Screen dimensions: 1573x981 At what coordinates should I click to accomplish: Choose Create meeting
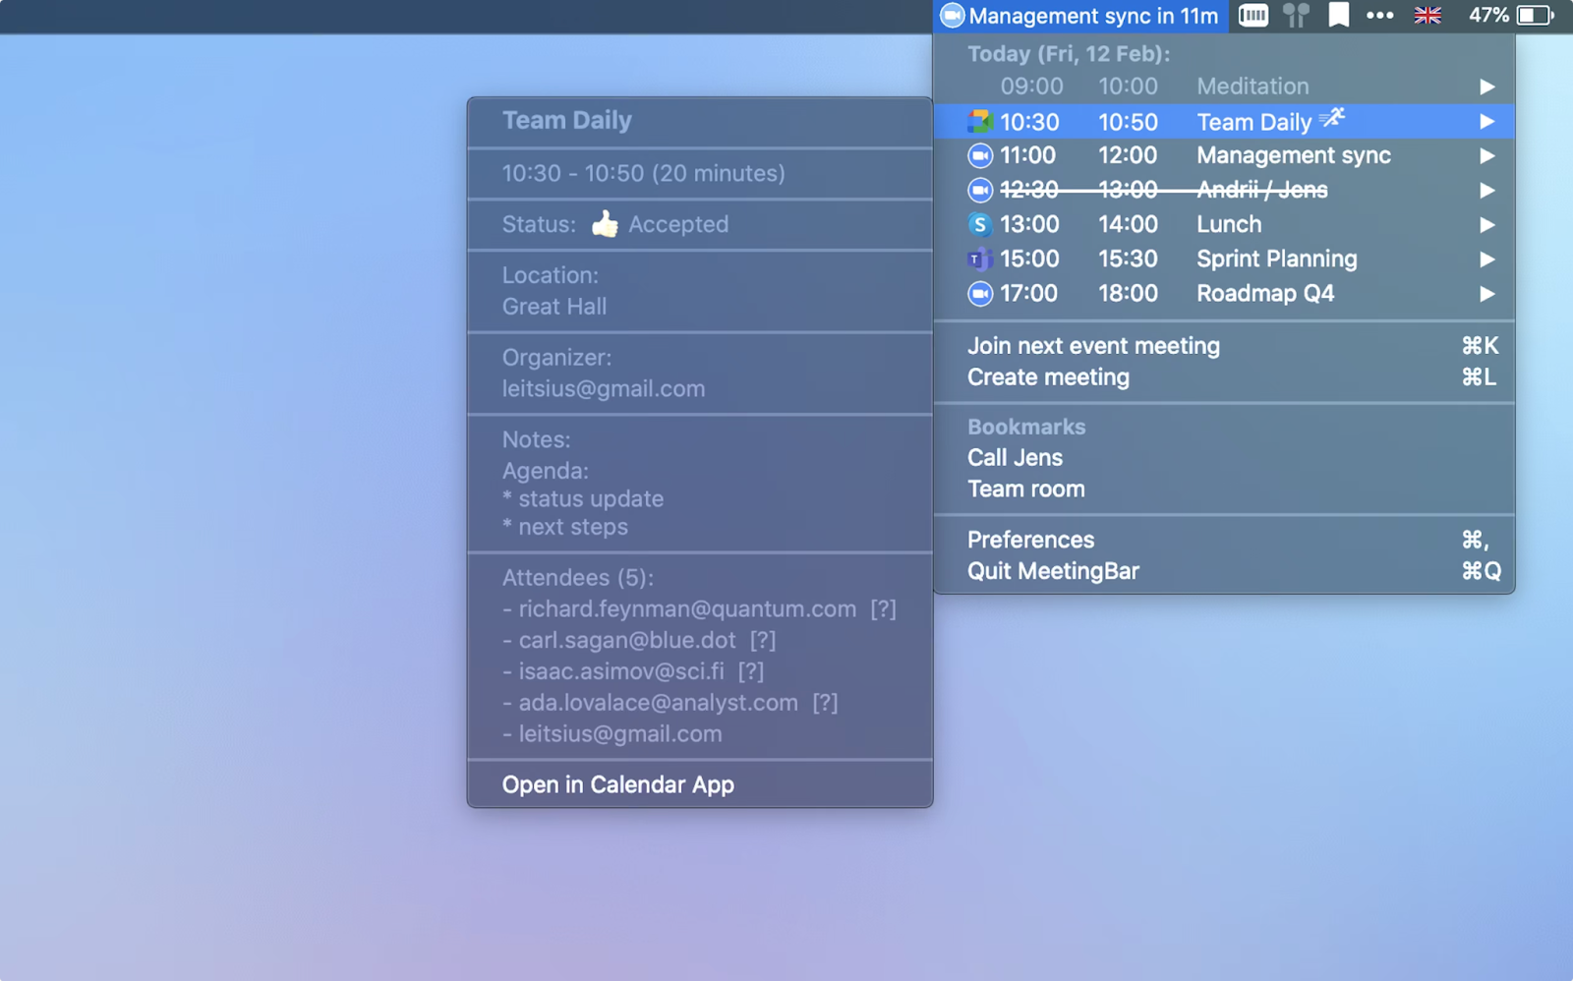[x=1224, y=377]
